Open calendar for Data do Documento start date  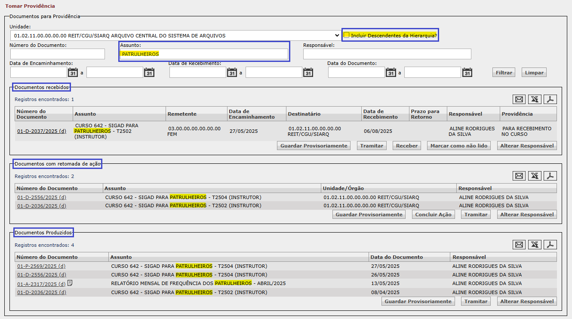(x=391, y=73)
